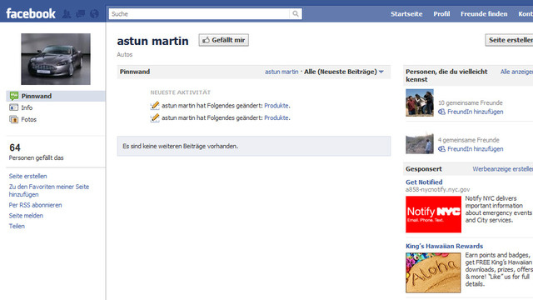Viewport: 533px width, 300px height.
Task: Open the 10 gemeinsame Freunde text
Action: [x=470, y=102]
